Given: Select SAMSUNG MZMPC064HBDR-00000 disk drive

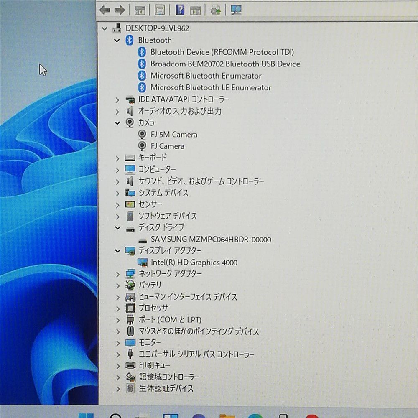Looking at the screenshot, I should tap(211, 240).
